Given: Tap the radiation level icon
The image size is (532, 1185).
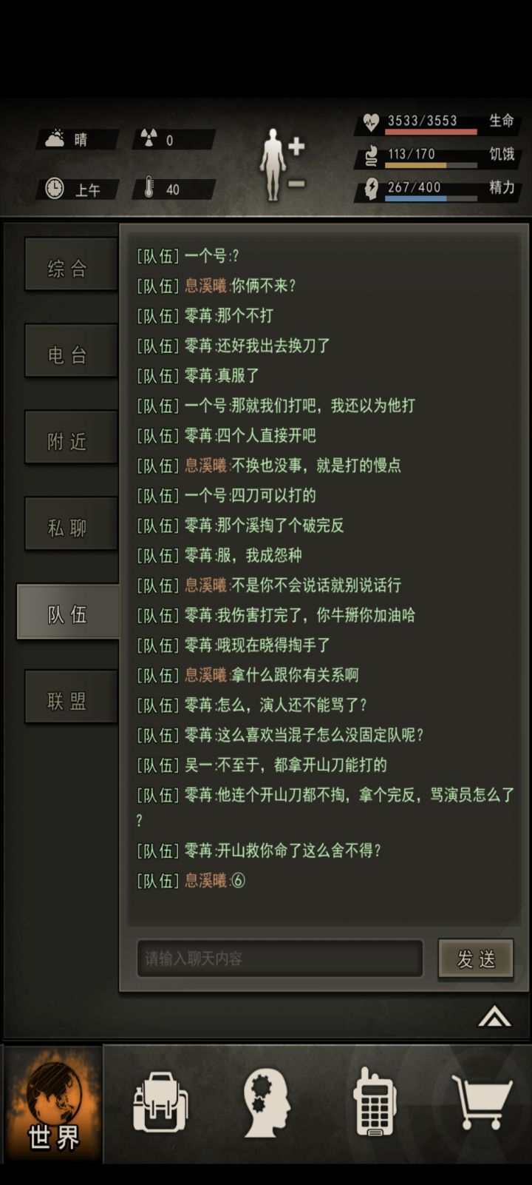Looking at the screenshot, I should [x=149, y=138].
